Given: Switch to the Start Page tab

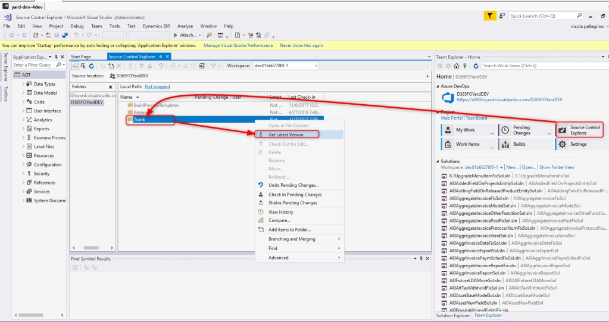Looking at the screenshot, I should (81, 57).
